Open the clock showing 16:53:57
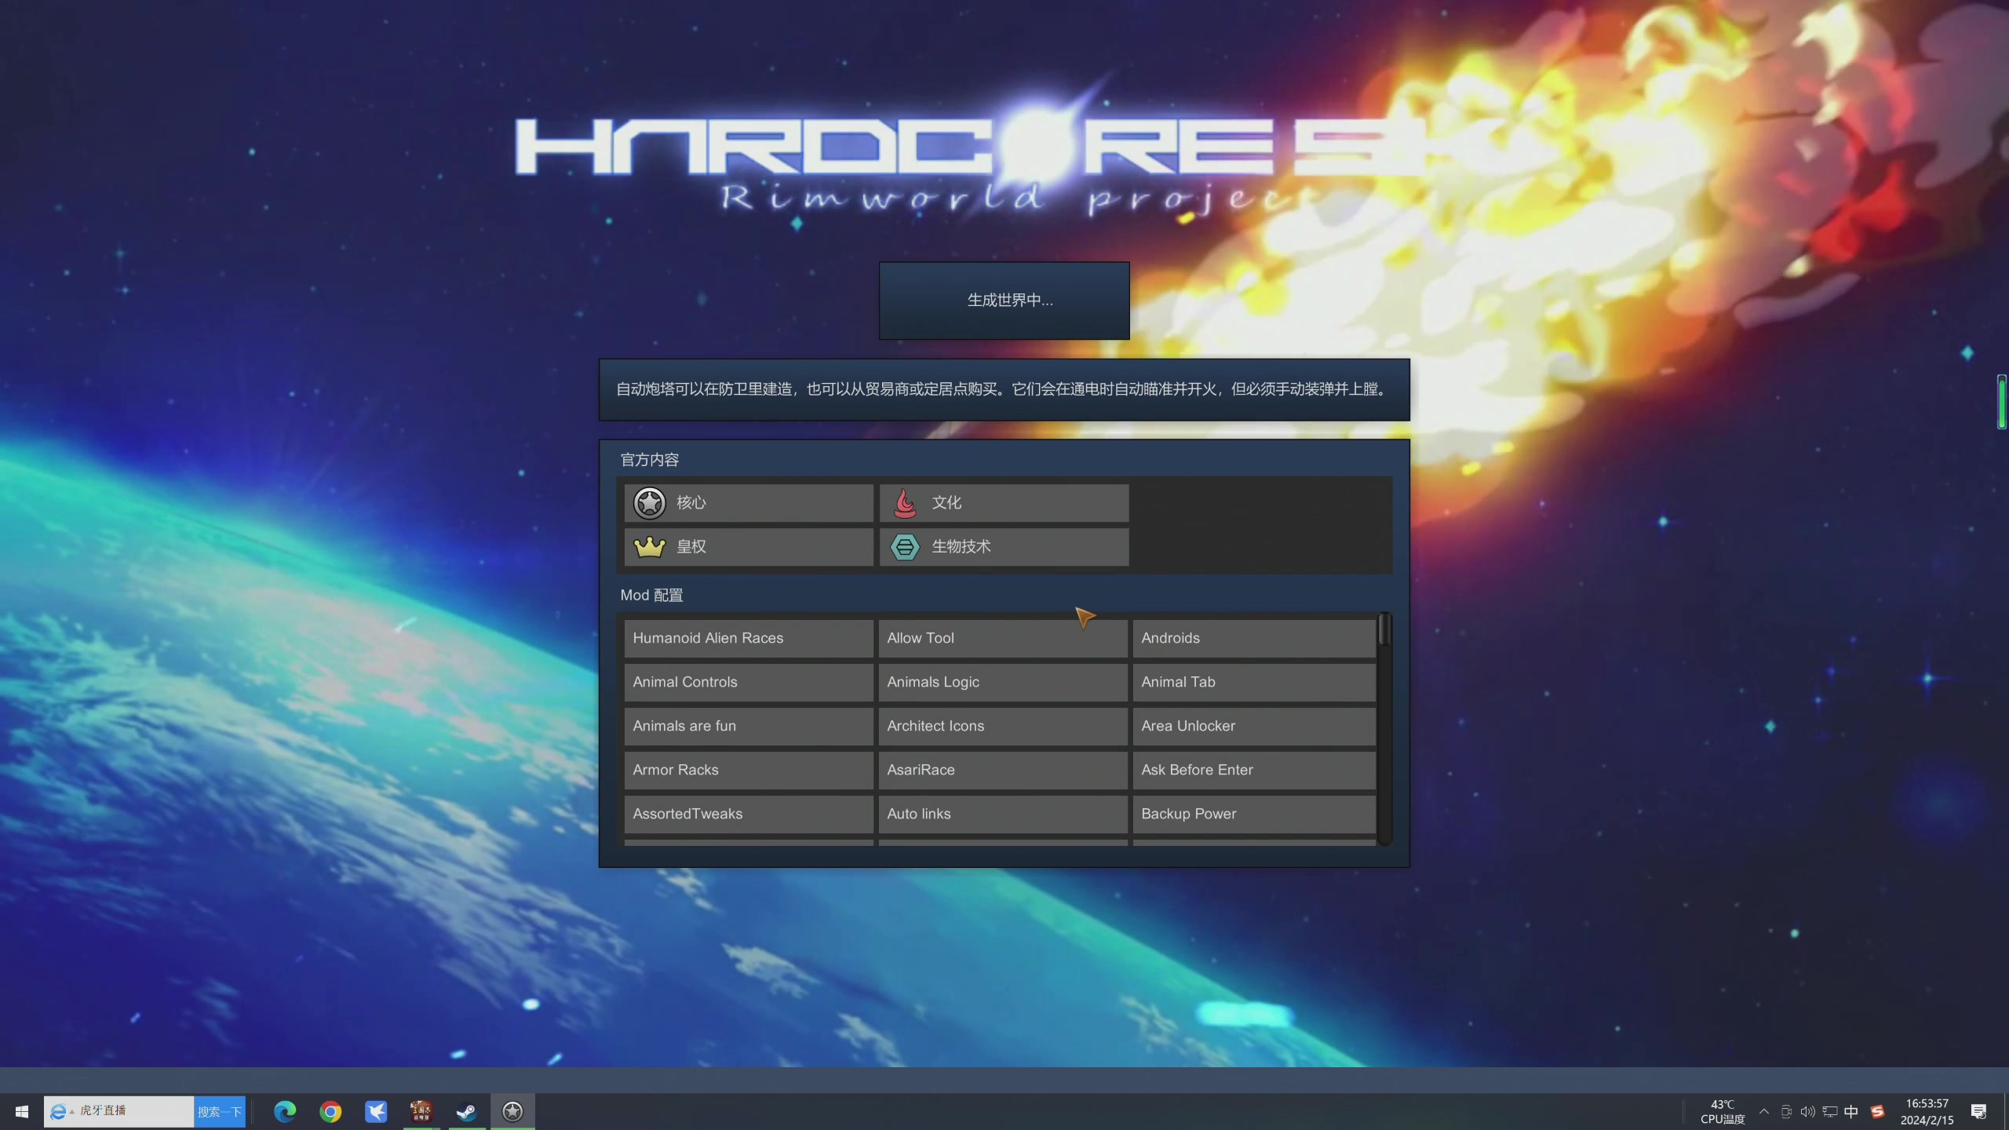2009x1130 pixels. click(1927, 1112)
